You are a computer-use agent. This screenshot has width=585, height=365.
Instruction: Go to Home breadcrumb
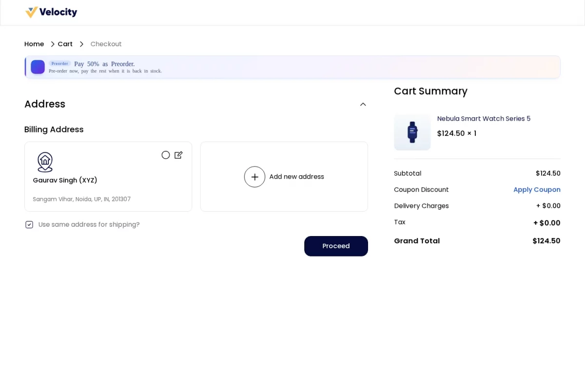(34, 44)
